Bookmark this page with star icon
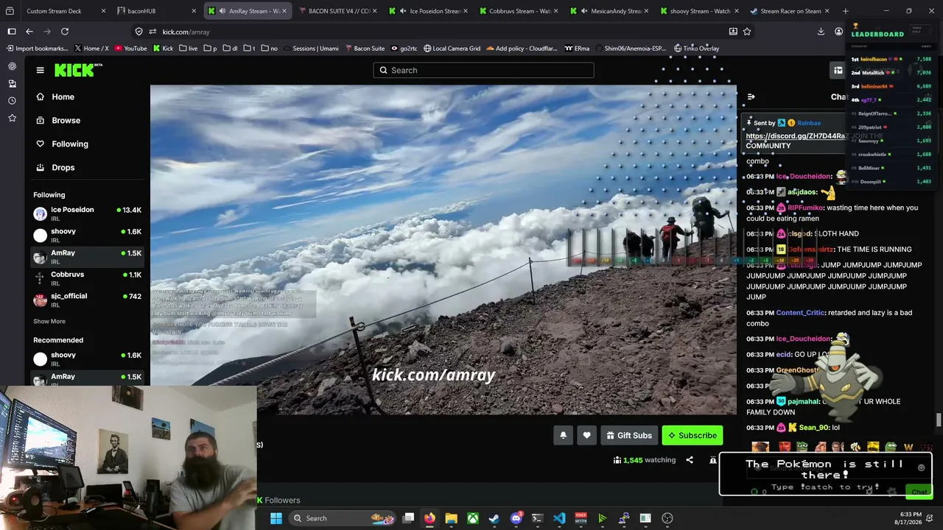 (747, 32)
